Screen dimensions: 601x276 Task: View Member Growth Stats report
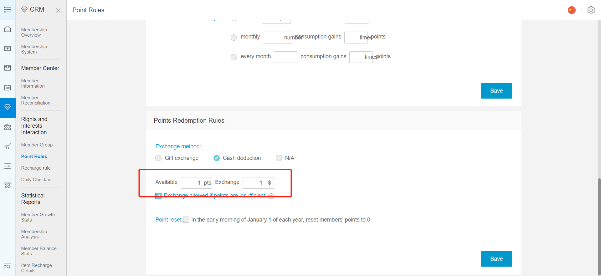[38, 217]
